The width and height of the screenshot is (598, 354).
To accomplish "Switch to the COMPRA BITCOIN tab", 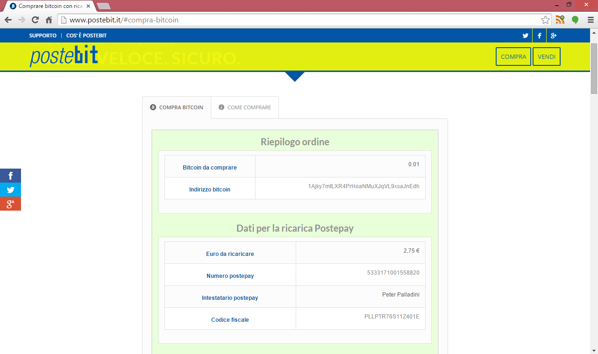I will (177, 107).
